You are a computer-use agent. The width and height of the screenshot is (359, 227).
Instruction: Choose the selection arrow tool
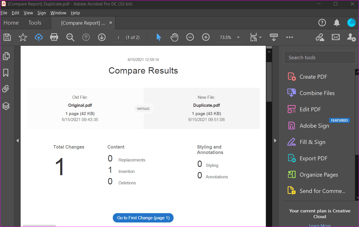click(159, 37)
